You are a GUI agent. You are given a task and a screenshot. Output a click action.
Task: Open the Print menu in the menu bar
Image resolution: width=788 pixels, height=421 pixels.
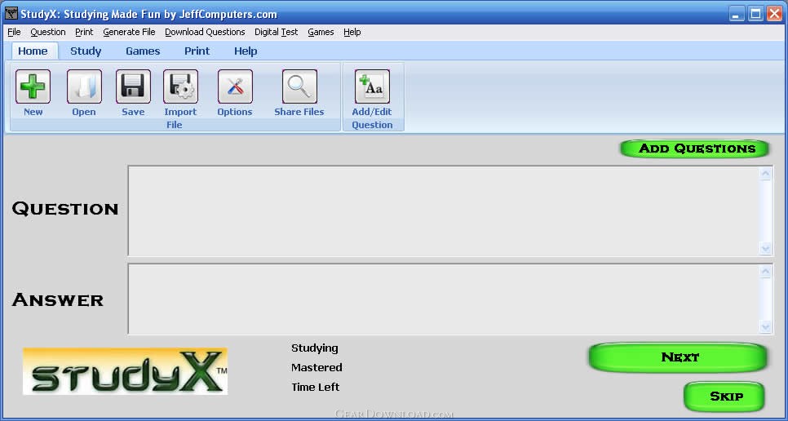[x=84, y=32]
